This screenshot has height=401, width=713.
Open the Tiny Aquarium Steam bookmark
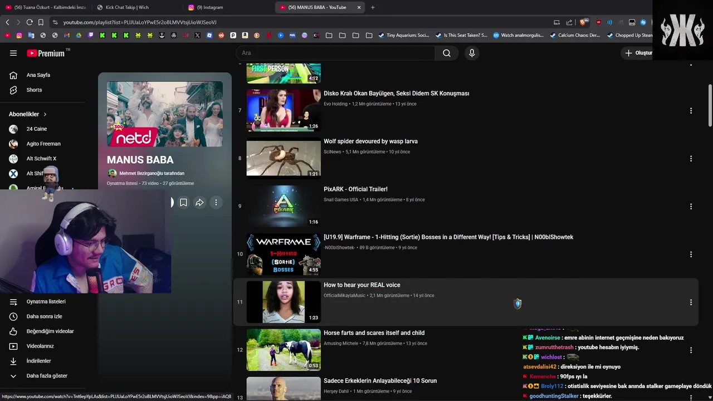coord(404,35)
